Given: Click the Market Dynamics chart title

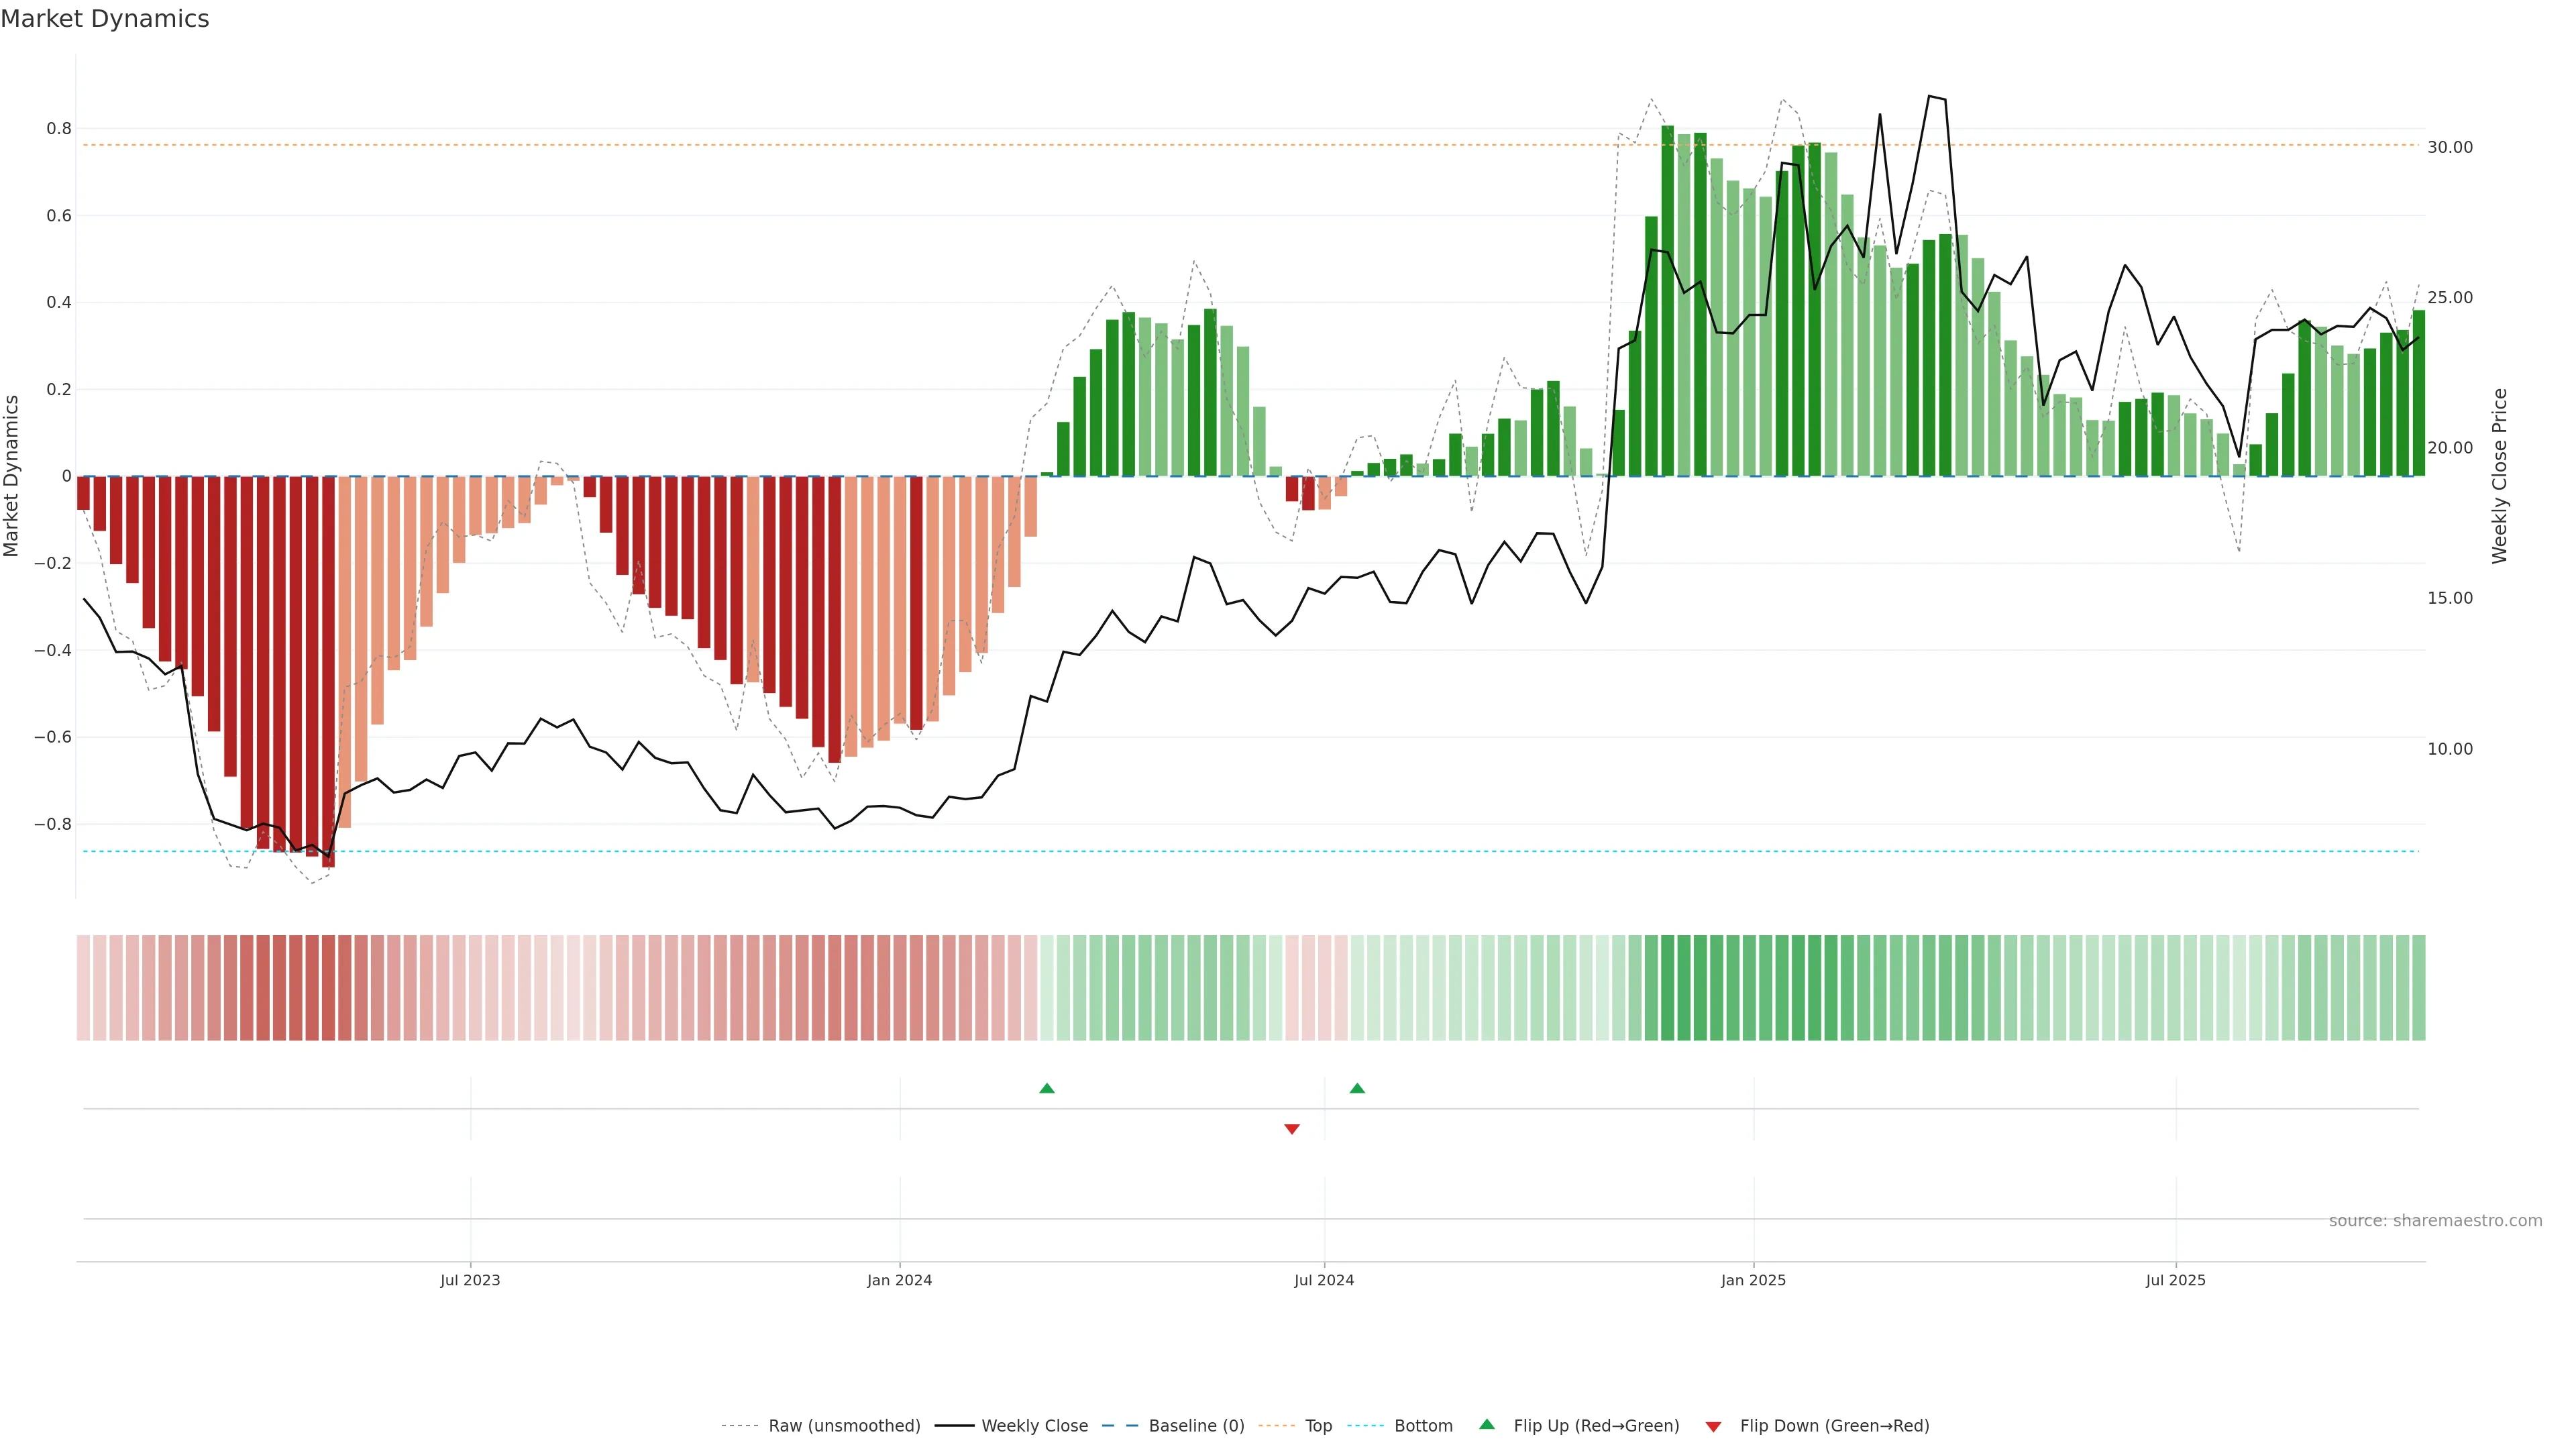Looking at the screenshot, I should [105, 19].
